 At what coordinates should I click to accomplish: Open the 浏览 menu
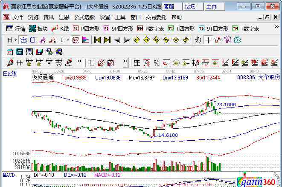(33, 17)
